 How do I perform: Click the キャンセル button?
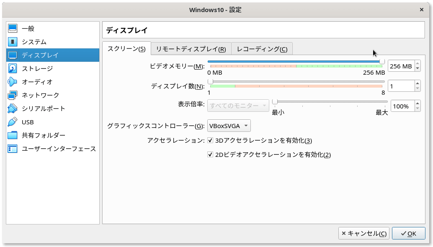[x=363, y=234]
